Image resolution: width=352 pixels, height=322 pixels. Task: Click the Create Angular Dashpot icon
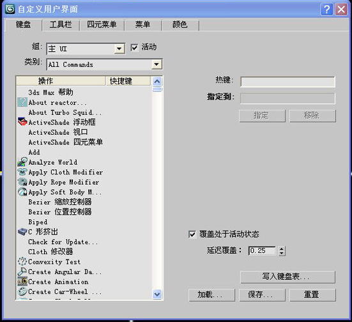click(x=22, y=272)
